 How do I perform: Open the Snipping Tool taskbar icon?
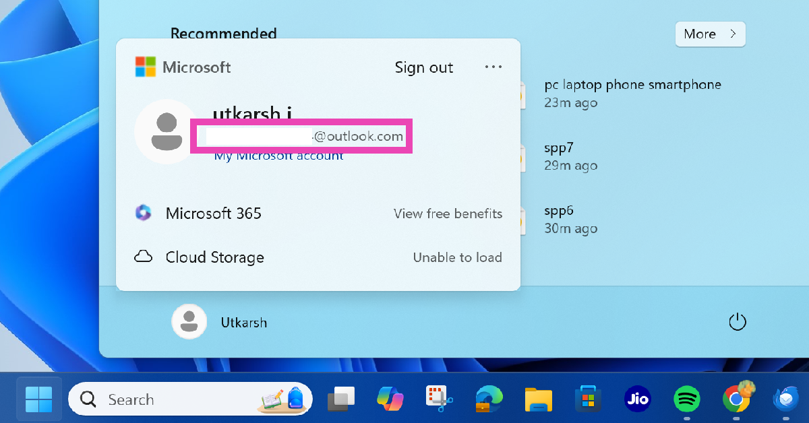[440, 399]
